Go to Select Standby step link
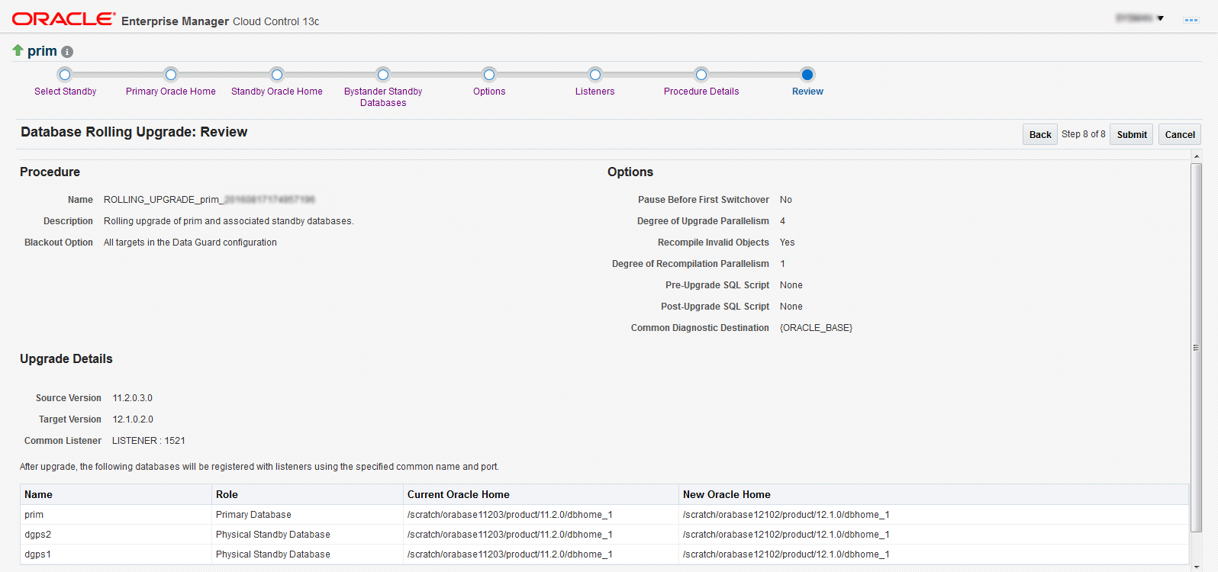Image resolution: width=1218 pixels, height=572 pixels. (65, 92)
